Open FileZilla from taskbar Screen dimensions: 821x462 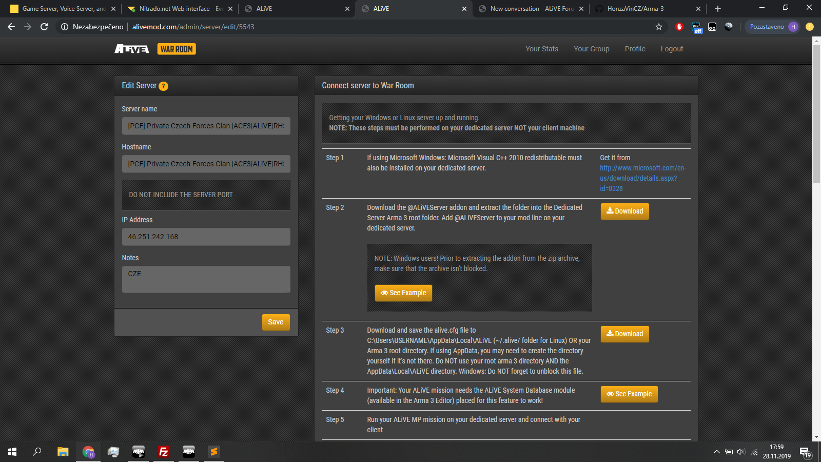(164, 452)
